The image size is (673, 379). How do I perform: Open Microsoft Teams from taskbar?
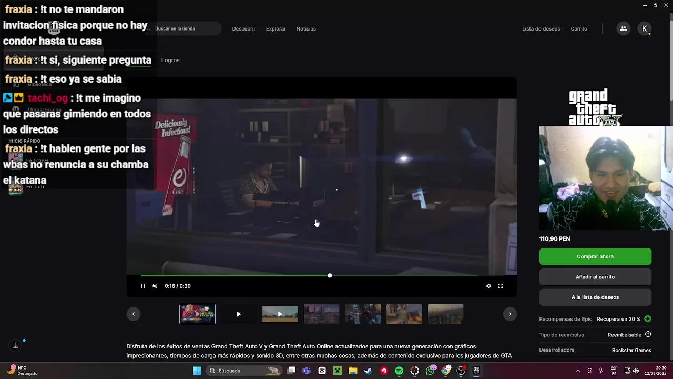click(x=307, y=371)
